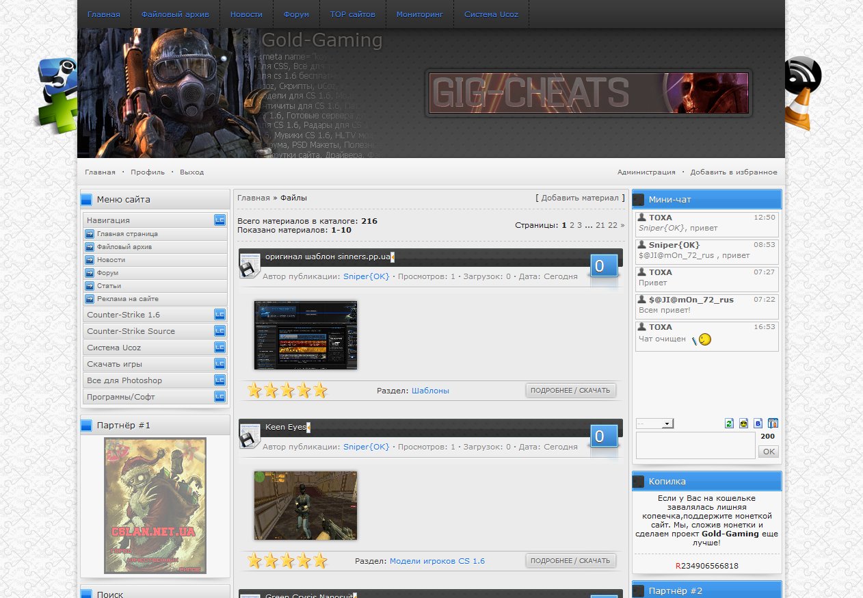This screenshot has width=863, height=598.
Task: Click the mini-chat message text field
Action: point(695,445)
